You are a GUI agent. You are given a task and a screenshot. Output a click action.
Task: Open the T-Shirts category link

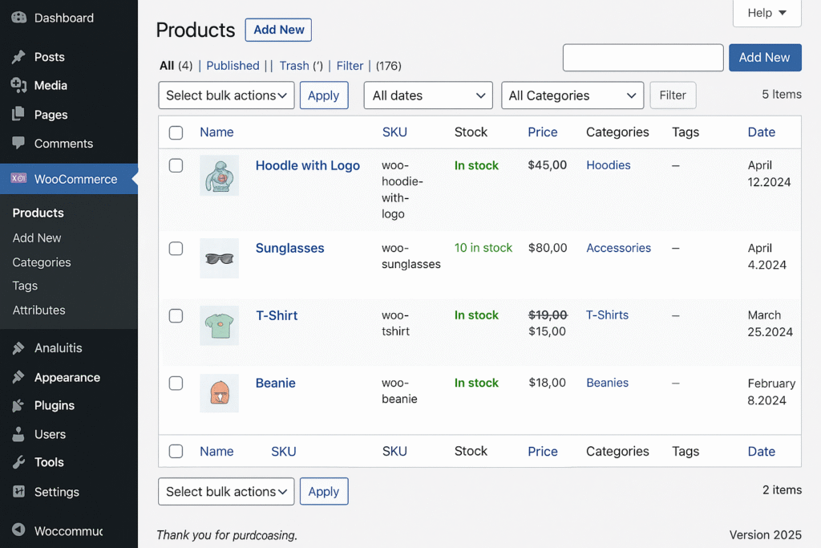click(x=607, y=315)
